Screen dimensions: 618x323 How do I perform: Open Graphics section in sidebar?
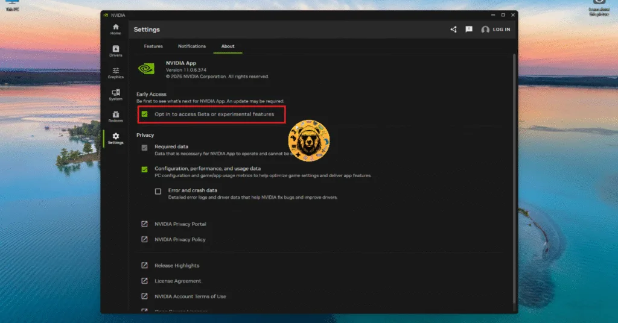pos(115,73)
